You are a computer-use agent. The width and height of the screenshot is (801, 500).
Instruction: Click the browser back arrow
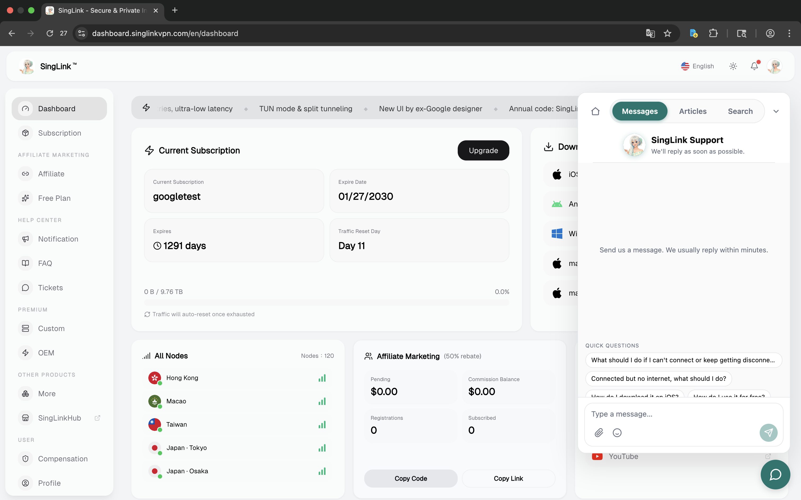(x=12, y=33)
